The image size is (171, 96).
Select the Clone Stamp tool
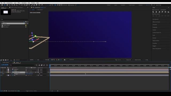coord(34,5)
